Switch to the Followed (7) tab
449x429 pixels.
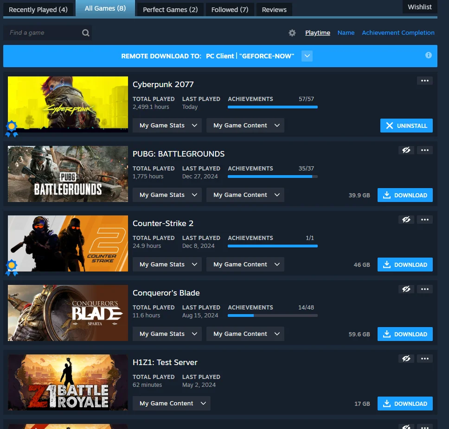point(230,10)
